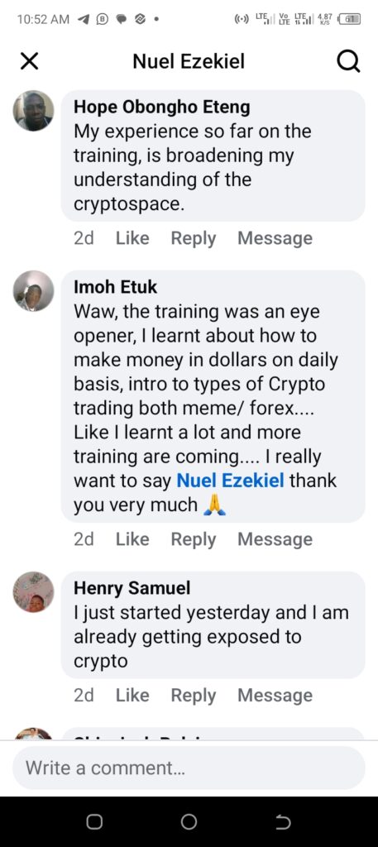Message Hope Obongho Eteng
The height and width of the screenshot is (847, 378).
click(x=275, y=238)
